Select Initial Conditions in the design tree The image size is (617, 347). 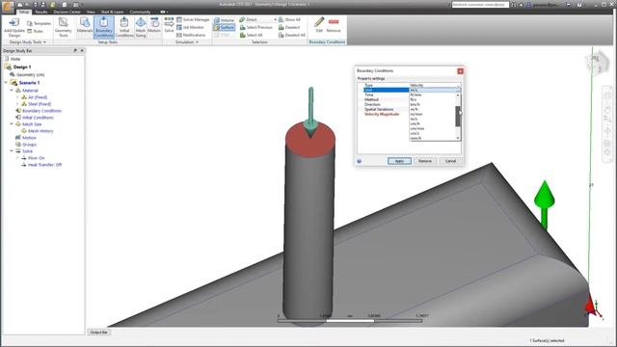point(38,118)
